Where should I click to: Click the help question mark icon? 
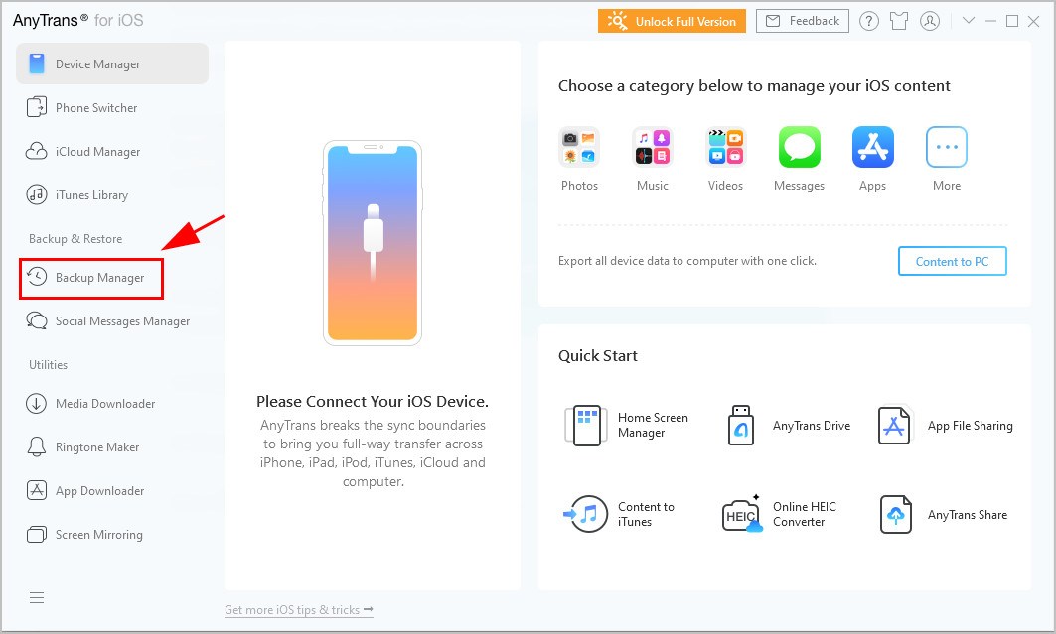click(x=869, y=20)
